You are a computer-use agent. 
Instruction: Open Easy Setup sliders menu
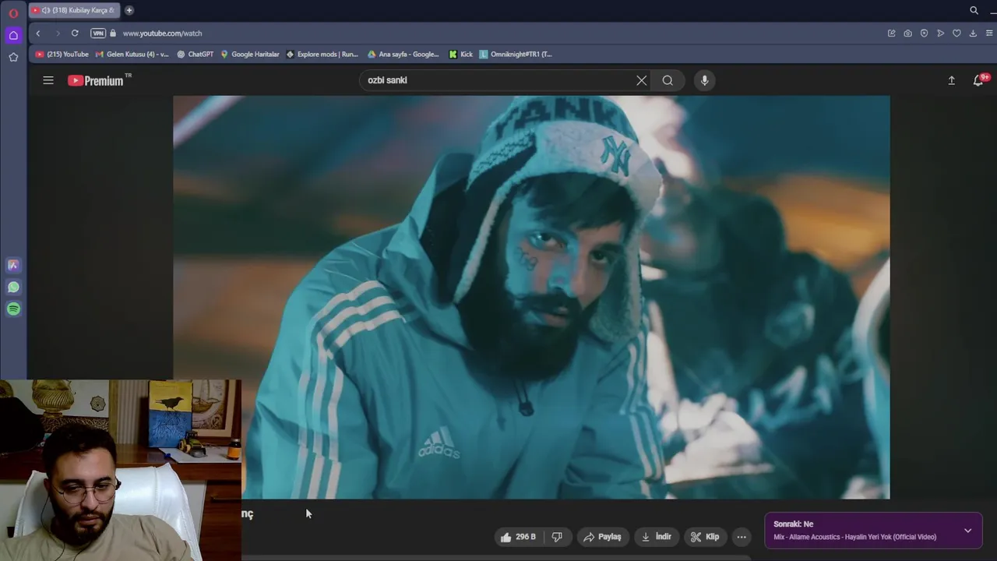pyautogui.click(x=989, y=34)
